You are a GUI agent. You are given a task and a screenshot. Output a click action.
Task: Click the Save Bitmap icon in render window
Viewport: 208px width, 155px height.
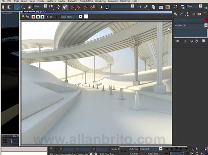pyautogui.click(x=23, y=17)
